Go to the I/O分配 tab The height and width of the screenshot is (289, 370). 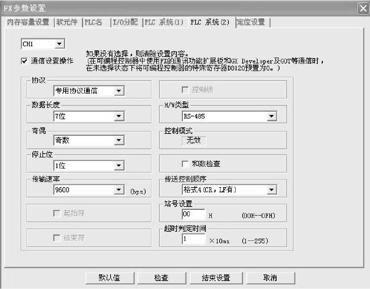126,22
